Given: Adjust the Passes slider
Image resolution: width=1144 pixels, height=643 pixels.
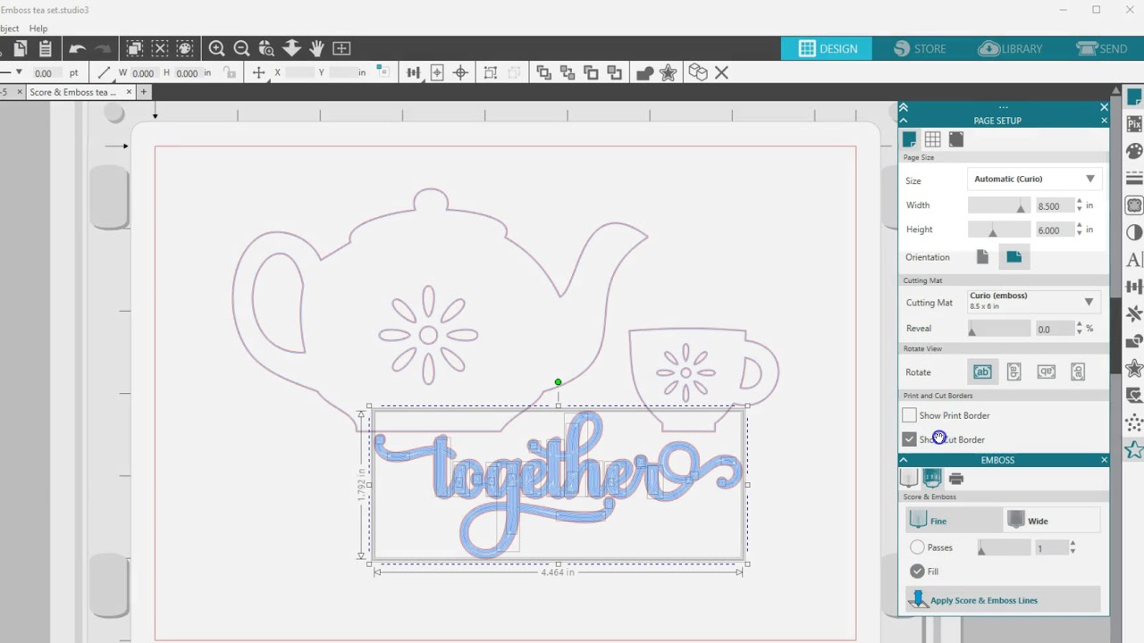Looking at the screenshot, I should click(1004, 548).
